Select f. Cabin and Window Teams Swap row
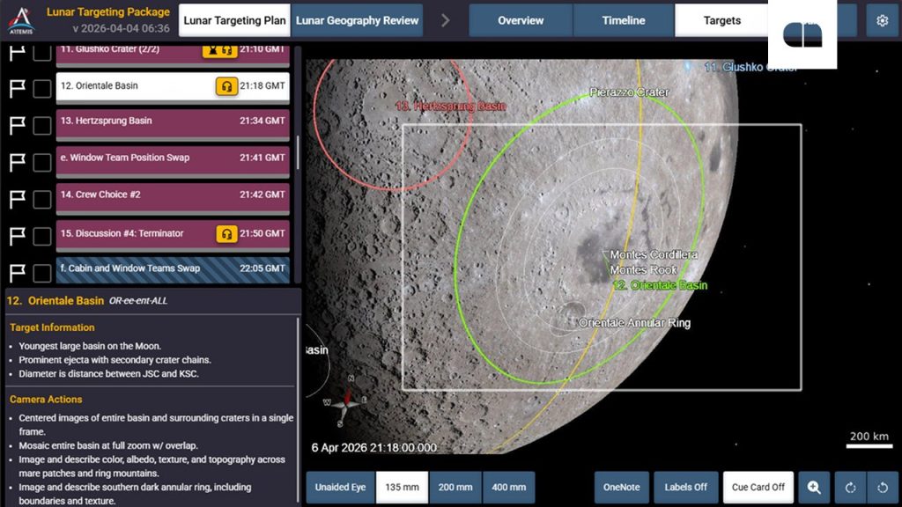902x507 pixels. 173,269
